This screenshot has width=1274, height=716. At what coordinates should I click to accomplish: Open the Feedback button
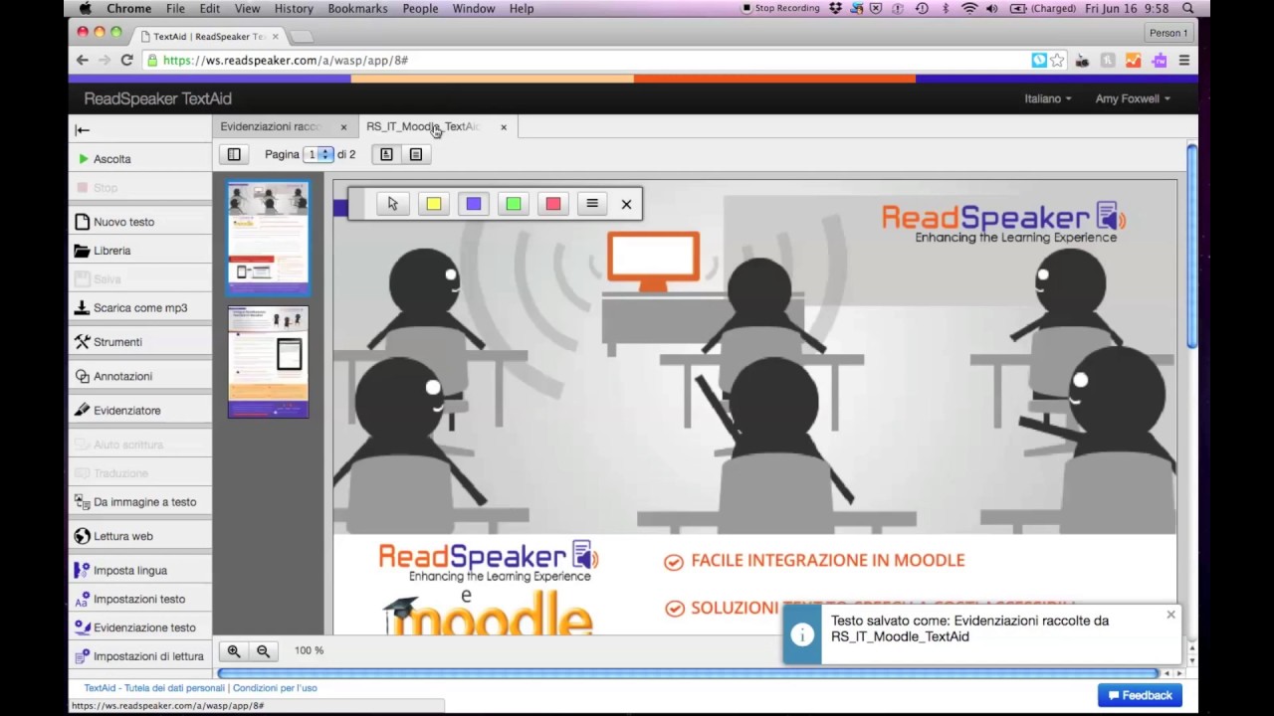pos(1140,695)
